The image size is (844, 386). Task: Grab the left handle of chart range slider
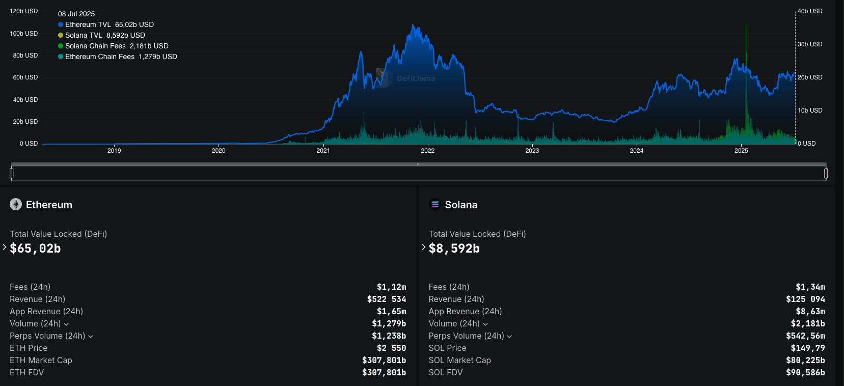(12, 174)
